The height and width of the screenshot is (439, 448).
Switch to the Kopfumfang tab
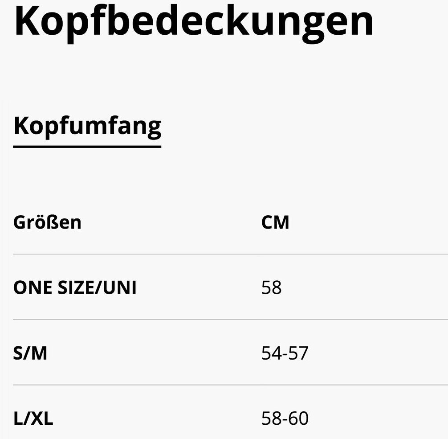click(x=87, y=126)
